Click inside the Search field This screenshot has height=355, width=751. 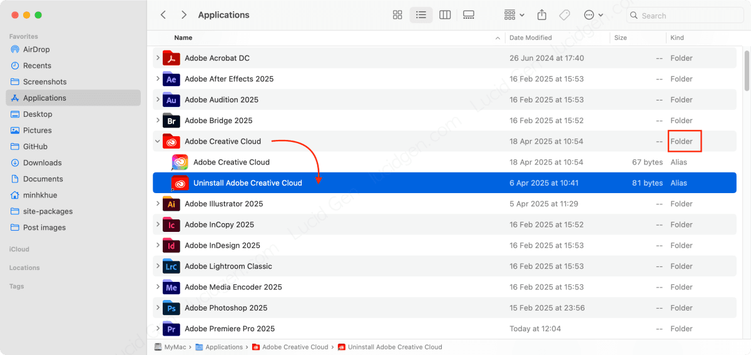pyautogui.click(x=685, y=16)
